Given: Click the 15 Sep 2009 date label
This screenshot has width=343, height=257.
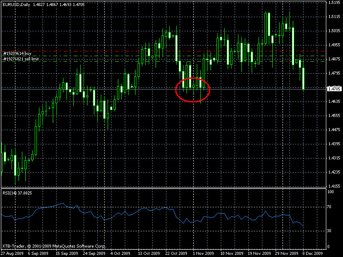Looking at the screenshot, I should click(x=67, y=254).
